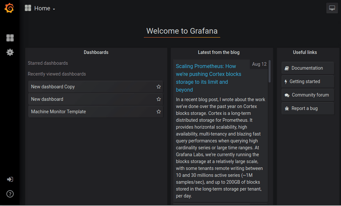
Task: Open the Documentation link
Action: tap(308, 68)
